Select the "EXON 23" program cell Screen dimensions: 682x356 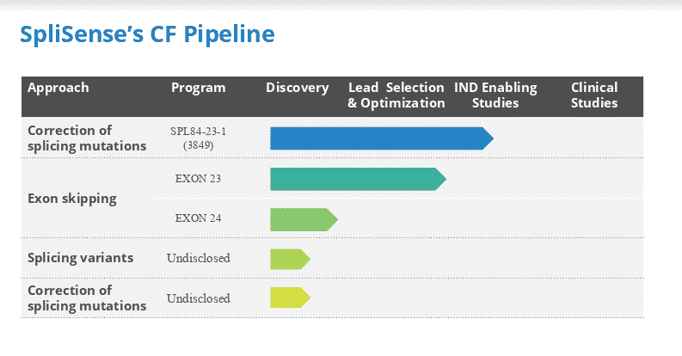[199, 179]
